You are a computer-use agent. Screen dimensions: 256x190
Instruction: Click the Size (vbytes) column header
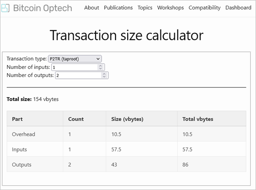point(127,119)
